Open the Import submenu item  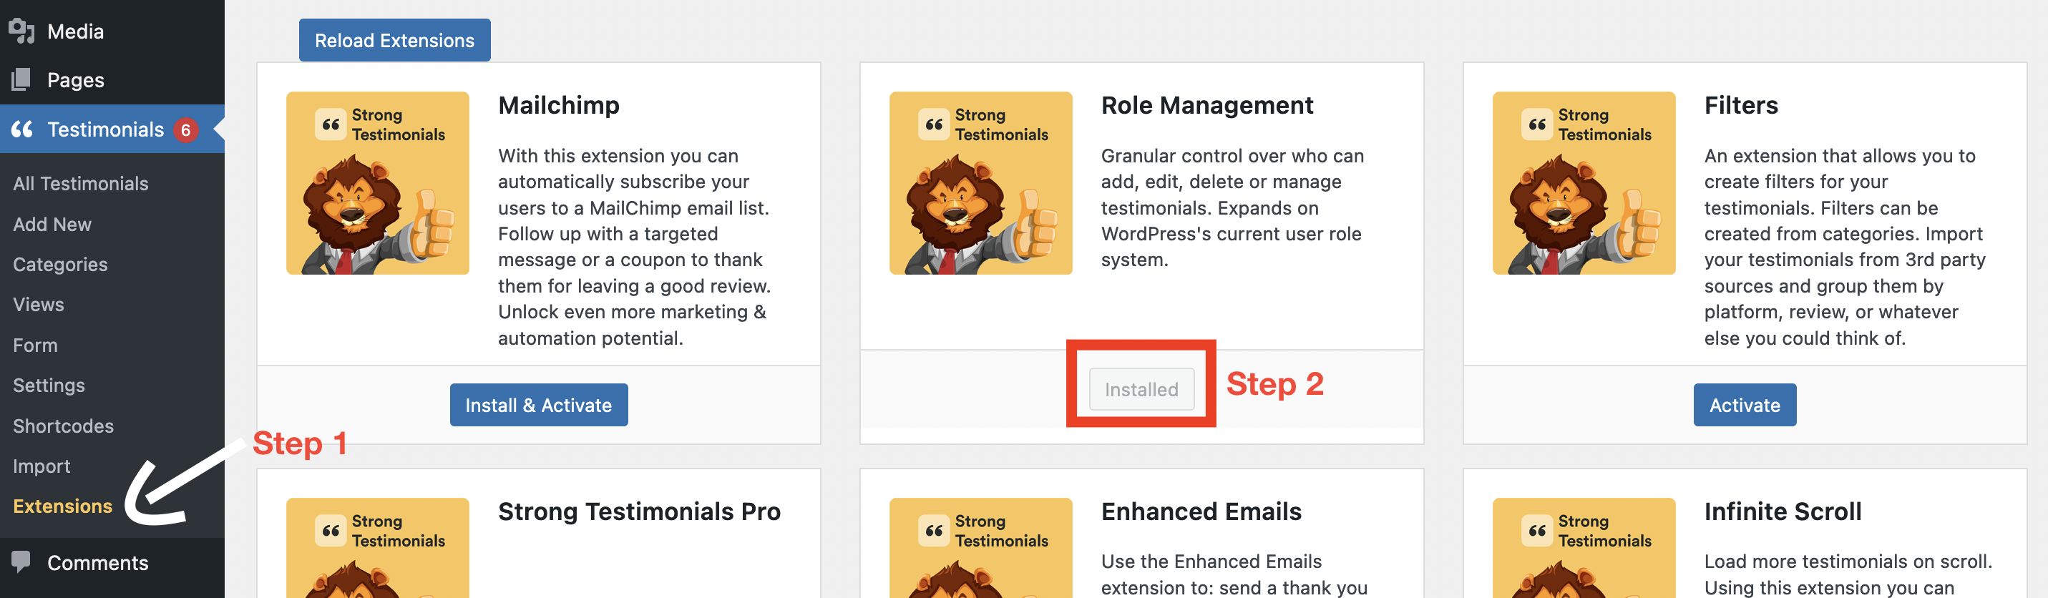coord(42,466)
